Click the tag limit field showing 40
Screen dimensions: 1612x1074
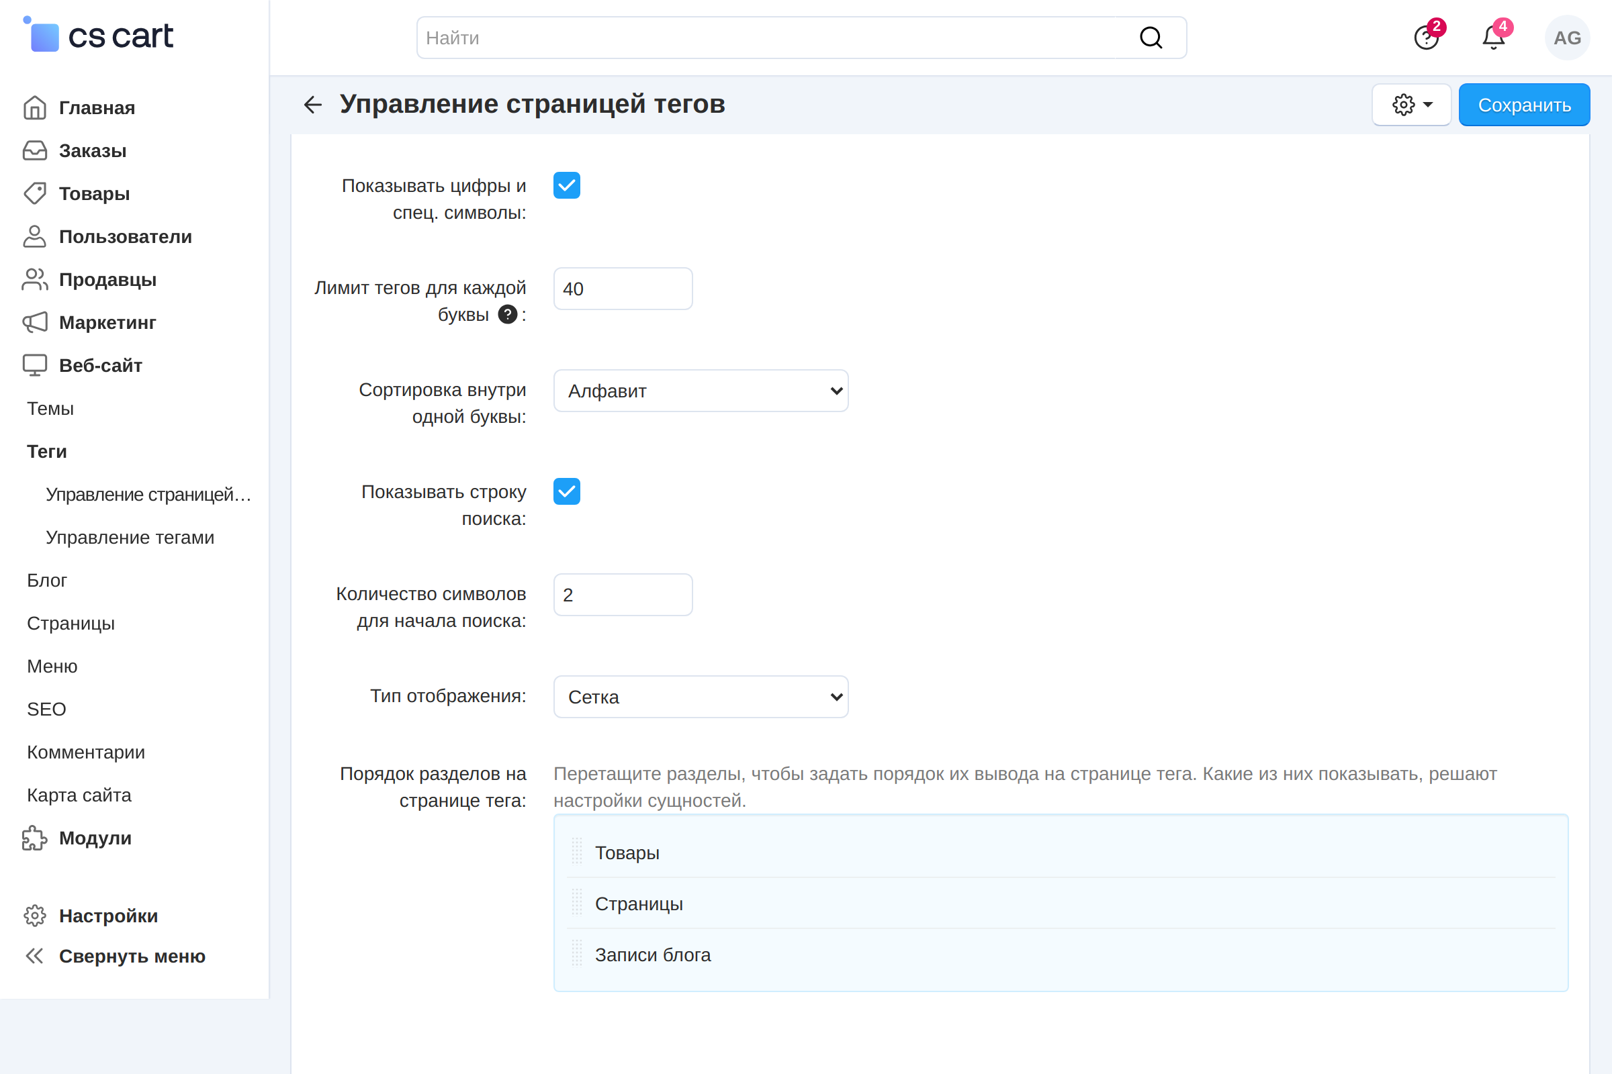623,289
